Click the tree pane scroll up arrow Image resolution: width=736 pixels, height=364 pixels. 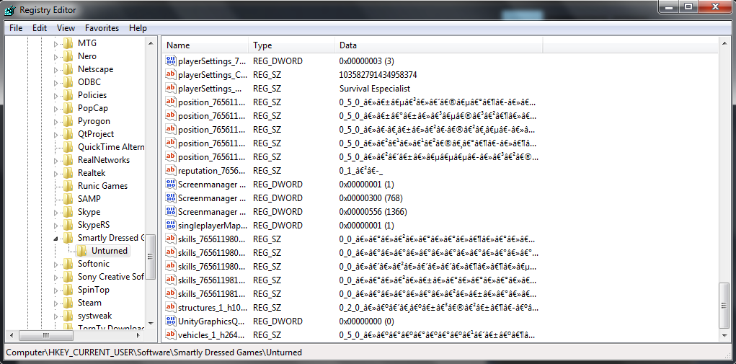coord(151,43)
